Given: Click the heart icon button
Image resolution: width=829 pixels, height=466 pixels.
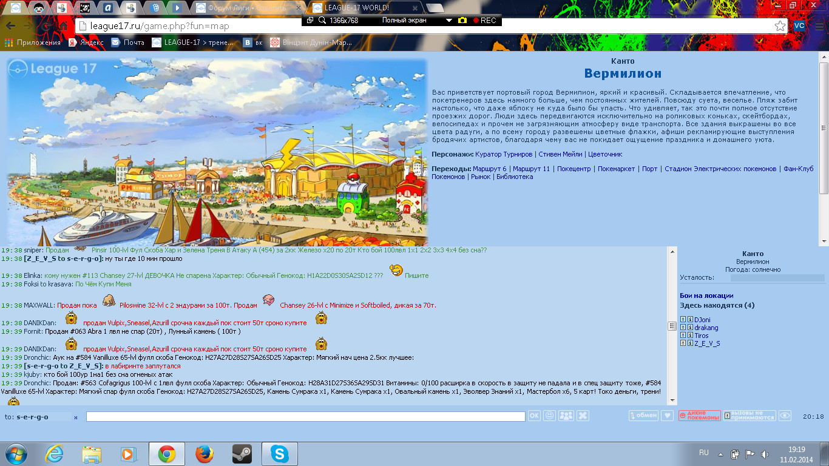Looking at the screenshot, I should [x=668, y=416].
